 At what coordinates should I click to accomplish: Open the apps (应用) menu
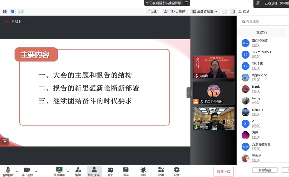click(161, 171)
